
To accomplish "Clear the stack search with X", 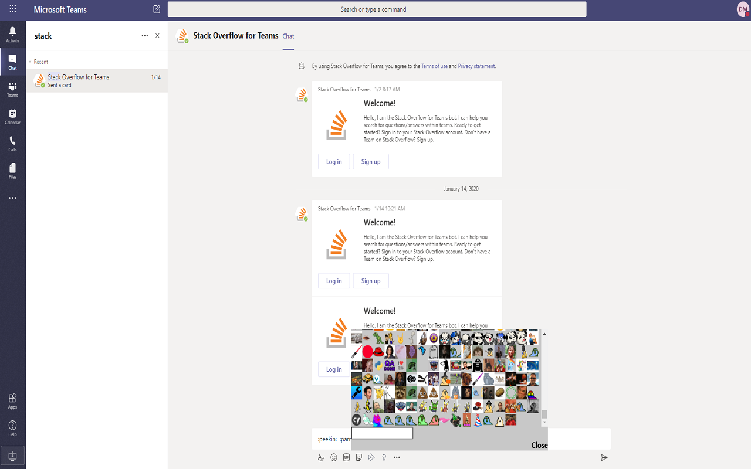I will [x=157, y=36].
